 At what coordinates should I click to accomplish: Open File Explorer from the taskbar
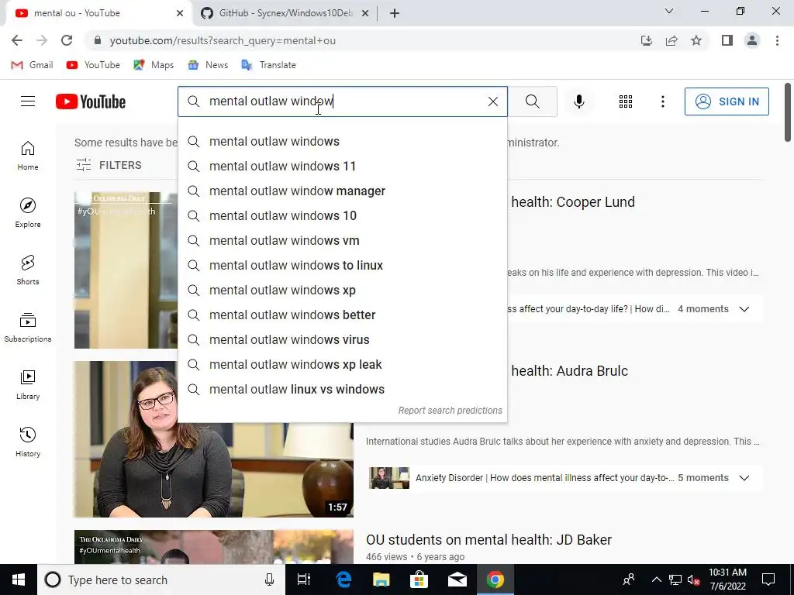click(x=381, y=580)
